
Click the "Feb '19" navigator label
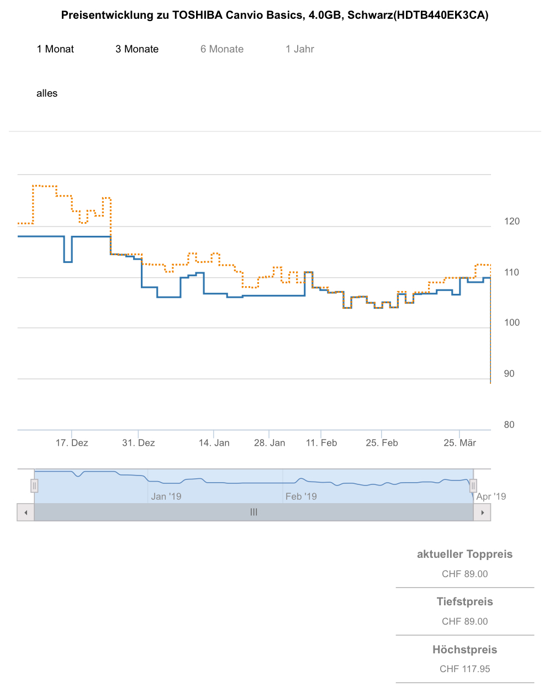coord(301,497)
